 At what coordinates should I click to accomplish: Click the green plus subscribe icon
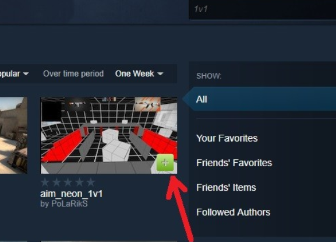pos(165,163)
